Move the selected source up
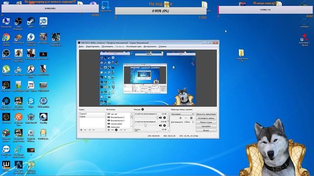Screen dimensions: 314x176 click(x=121, y=130)
